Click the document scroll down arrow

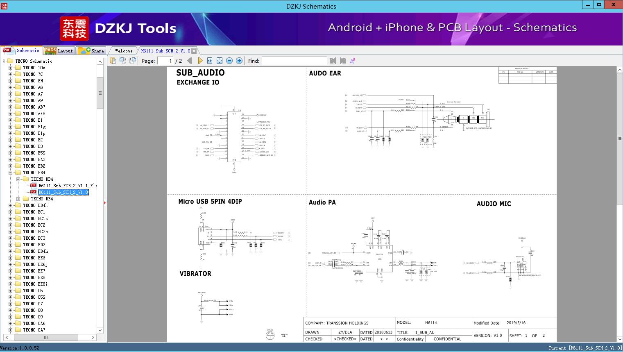[620, 339]
